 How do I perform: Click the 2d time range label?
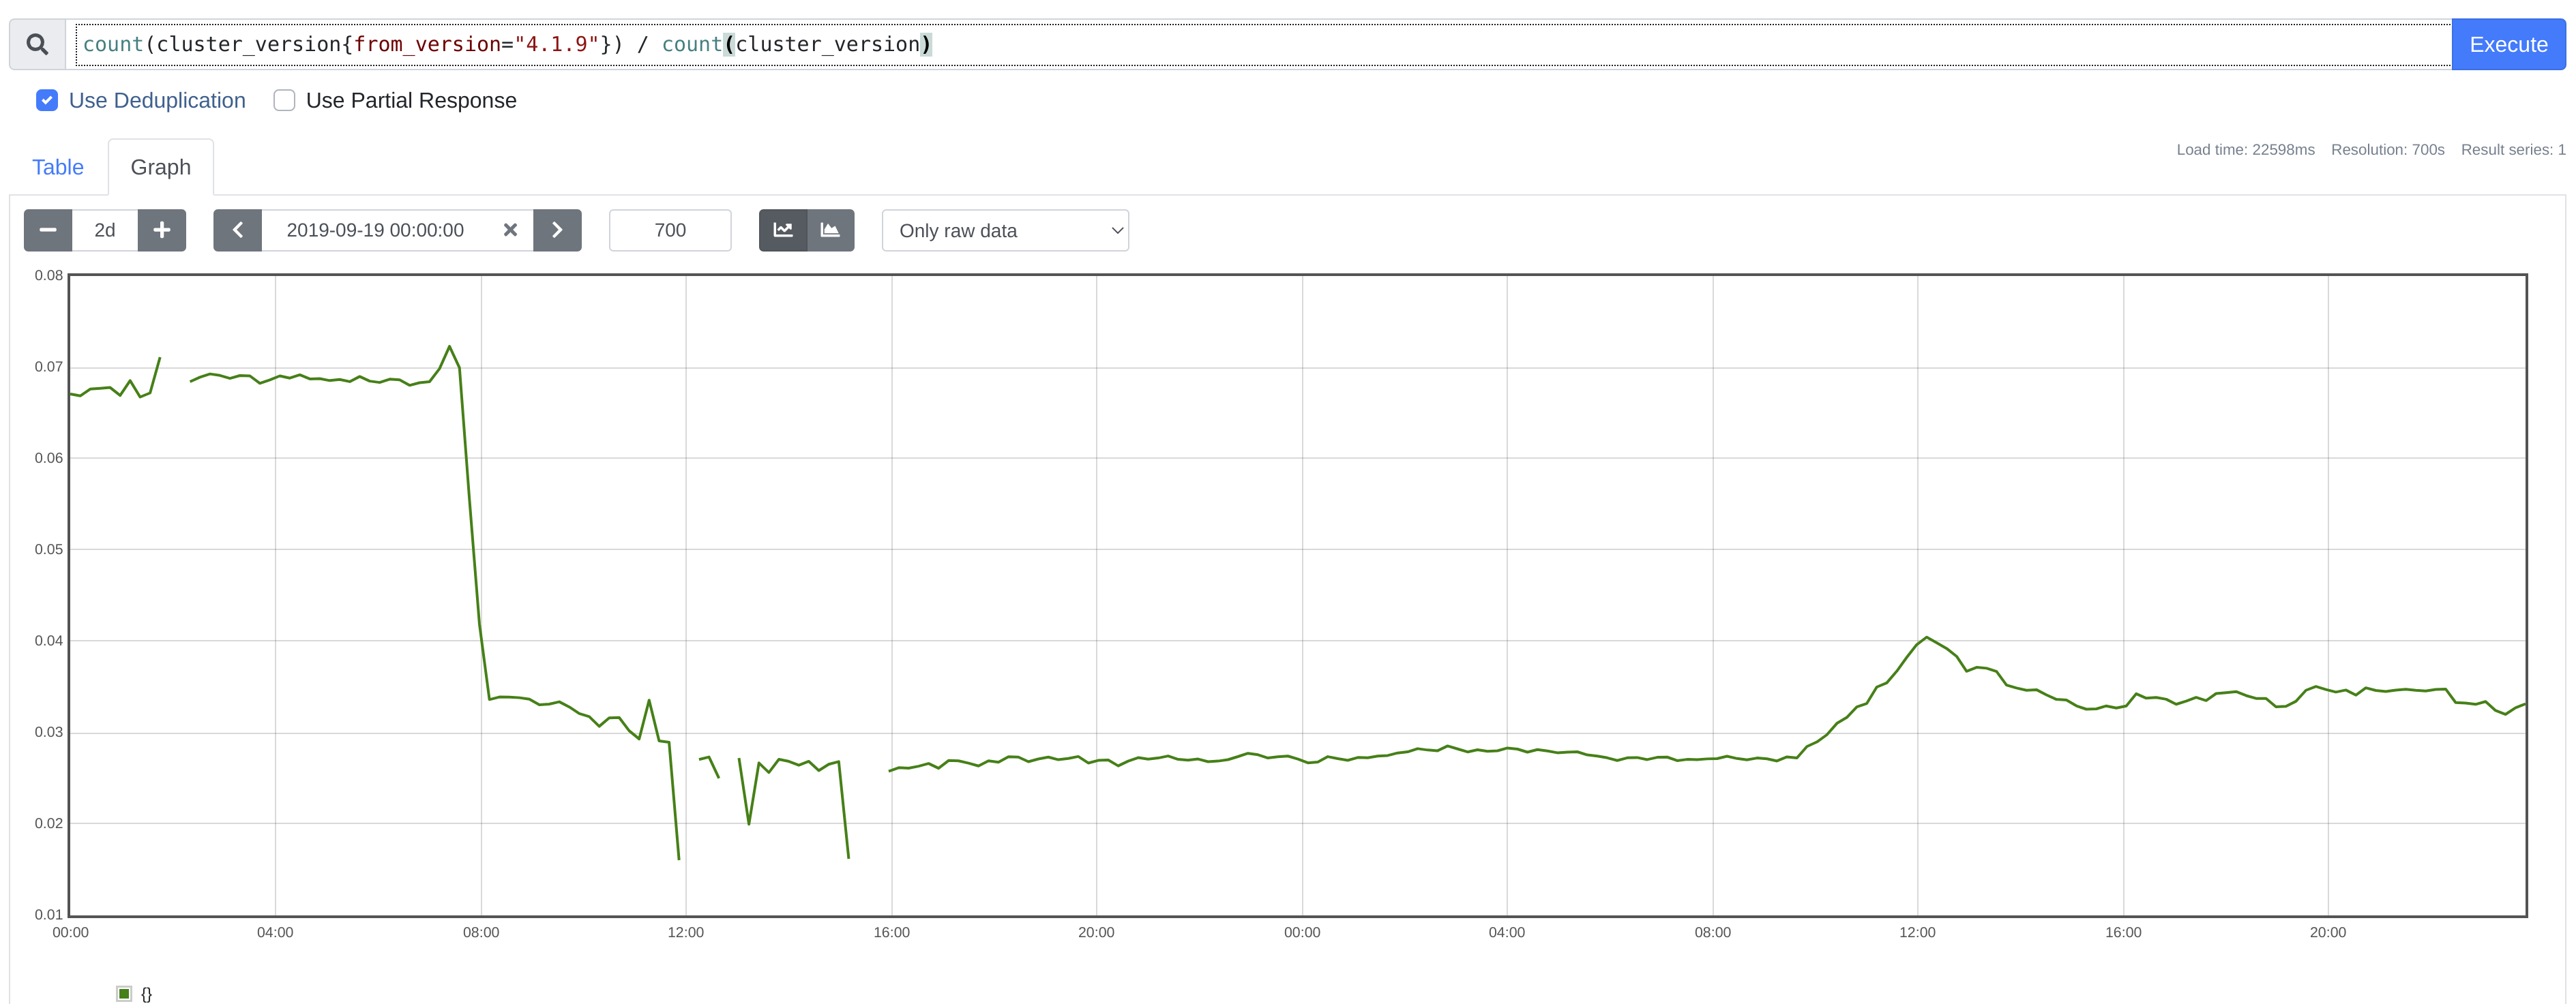tap(104, 230)
